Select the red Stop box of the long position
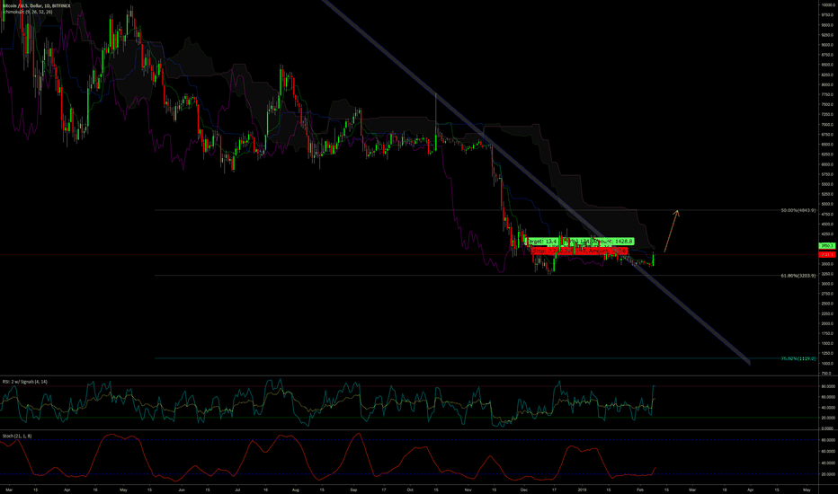The image size is (838, 494). pos(580,251)
